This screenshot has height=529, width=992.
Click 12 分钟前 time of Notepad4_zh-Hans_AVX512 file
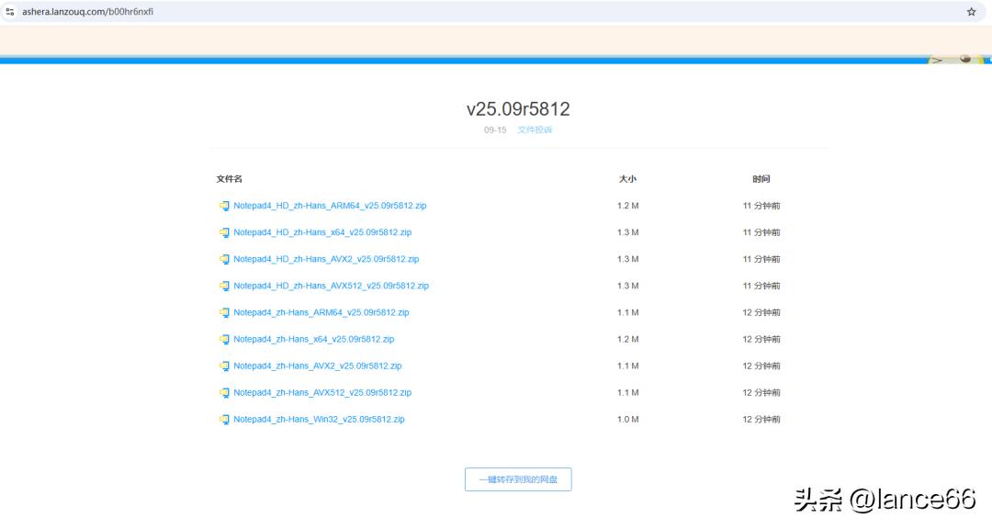pos(761,392)
